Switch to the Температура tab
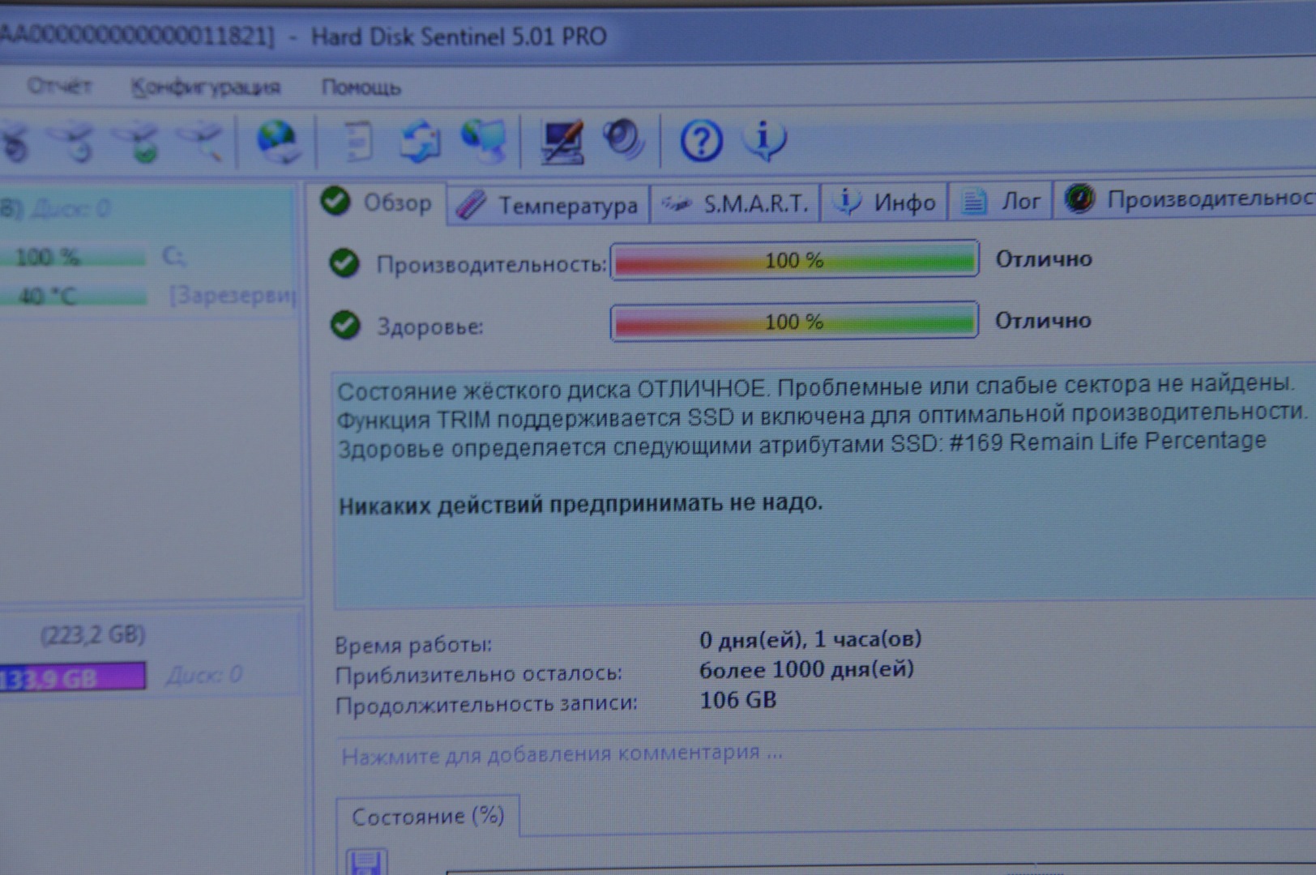This screenshot has height=875, width=1316. (x=549, y=204)
